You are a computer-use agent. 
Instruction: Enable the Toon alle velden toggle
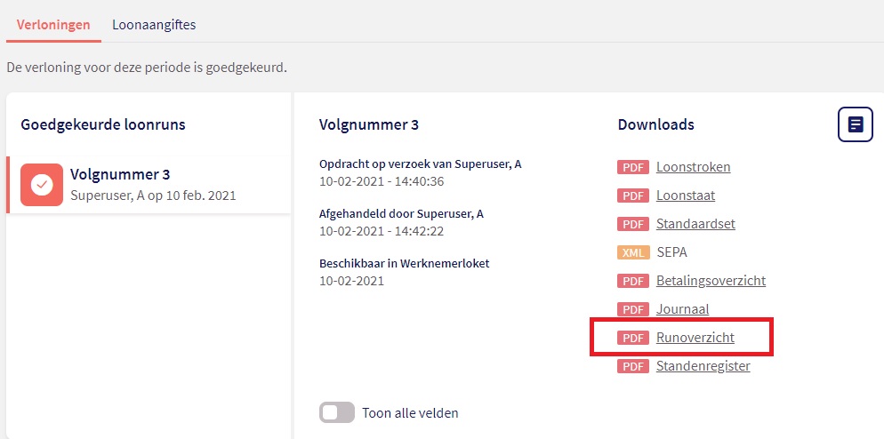[x=337, y=412]
